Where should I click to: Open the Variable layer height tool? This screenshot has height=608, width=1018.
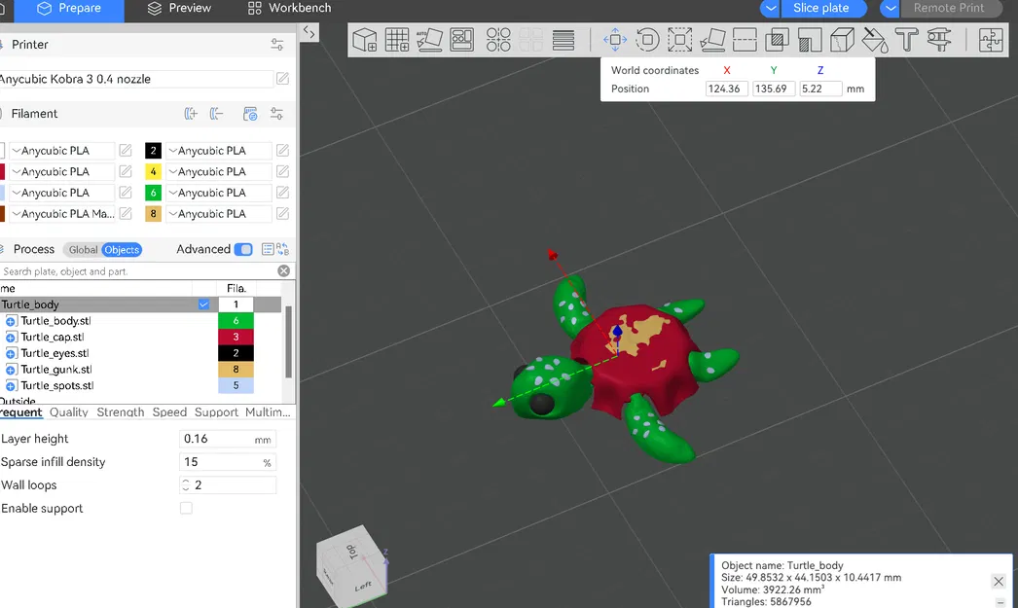click(x=563, y=40)
